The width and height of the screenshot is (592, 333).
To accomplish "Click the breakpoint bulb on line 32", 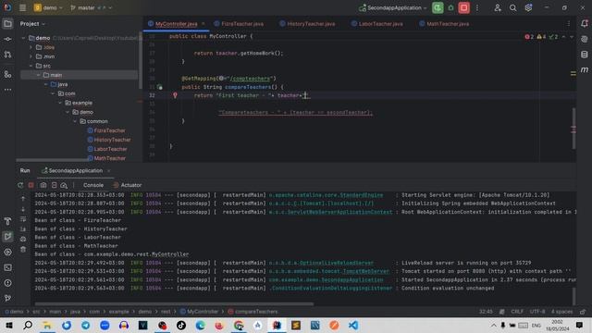I will (x=175, y=95).
